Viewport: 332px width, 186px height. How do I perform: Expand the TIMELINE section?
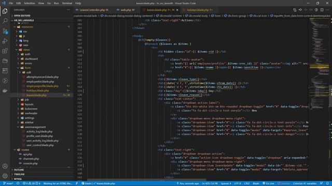(x=41, y=175)
